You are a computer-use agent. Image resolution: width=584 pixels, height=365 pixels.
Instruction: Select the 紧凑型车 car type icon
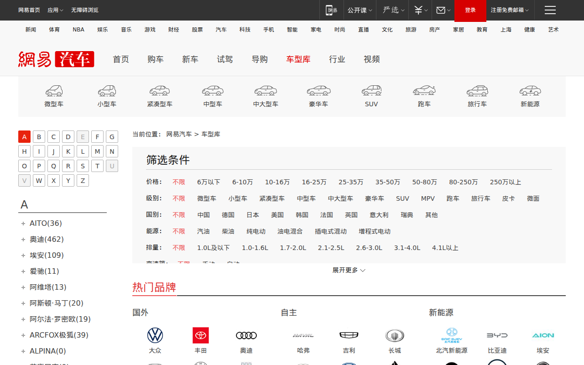click(160, 90)
